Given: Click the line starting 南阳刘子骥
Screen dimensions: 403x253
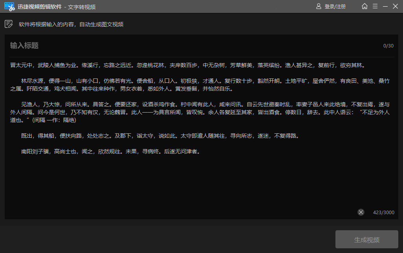Looking at the screenshot, I should click(111, 152).
